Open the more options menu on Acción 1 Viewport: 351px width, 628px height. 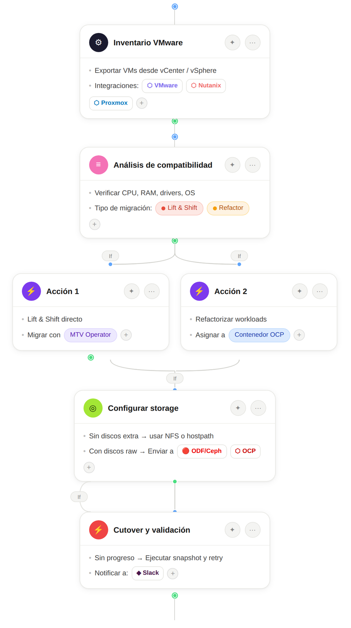(x=152, y=291)
